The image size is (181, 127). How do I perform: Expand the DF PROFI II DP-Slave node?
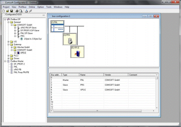tap(15, 30)
